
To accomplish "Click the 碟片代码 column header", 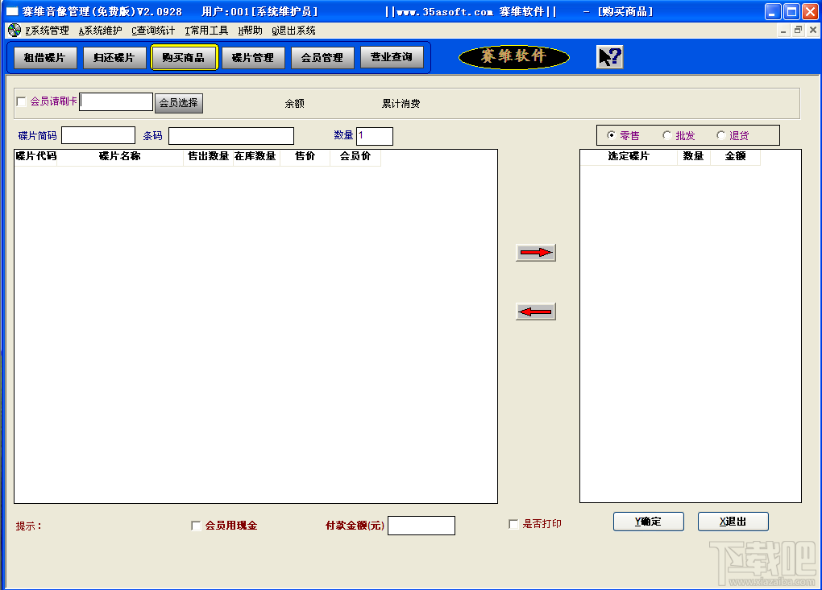I will pos(35,156).
